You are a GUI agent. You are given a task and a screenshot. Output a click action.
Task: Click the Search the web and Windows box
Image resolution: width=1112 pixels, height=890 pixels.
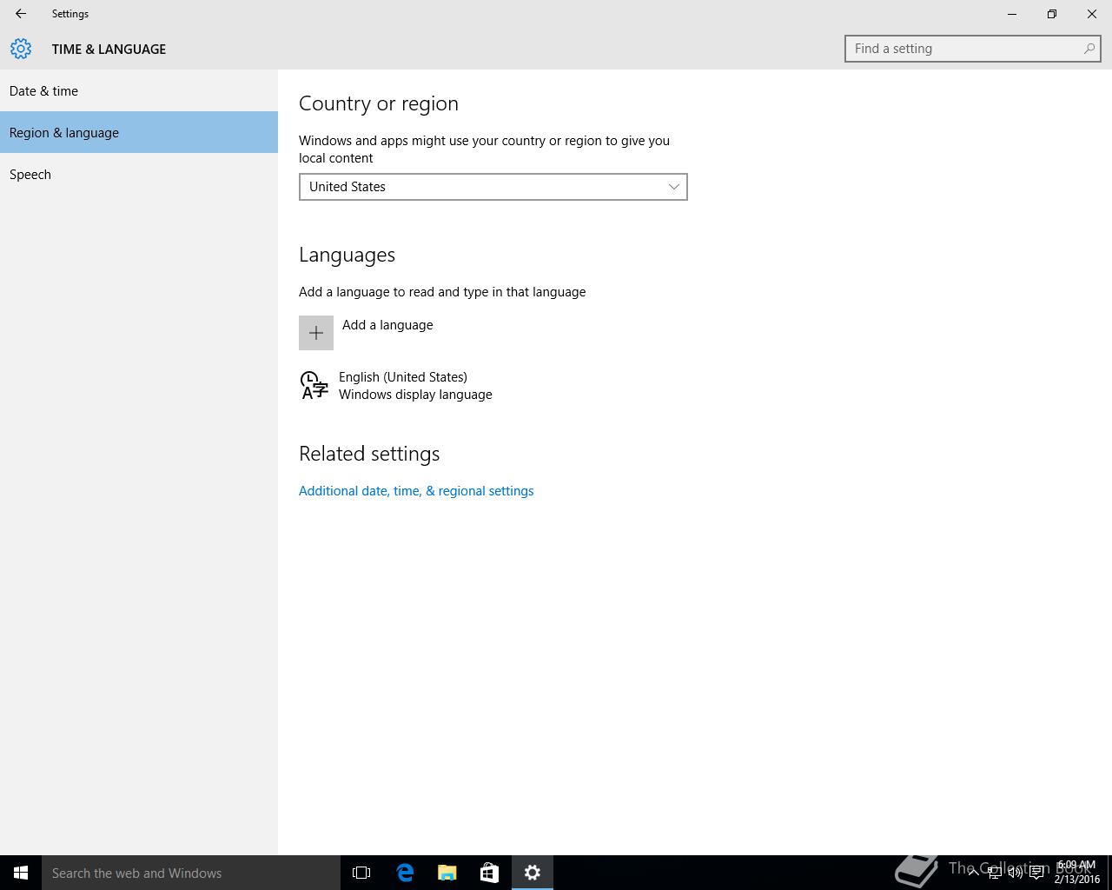coord(191,873)
